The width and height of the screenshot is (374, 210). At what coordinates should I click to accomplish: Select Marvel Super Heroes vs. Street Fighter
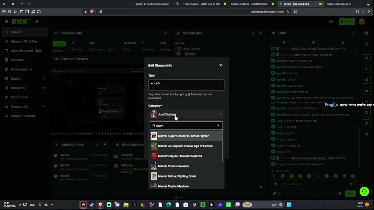coord(186,136)
